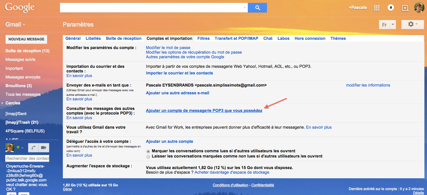Viewport: 427px width, 195px height.
Task: Open the Google apps launcher grid
Action: [376, 7]
